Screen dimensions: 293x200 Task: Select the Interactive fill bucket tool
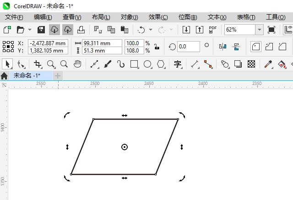282,64
